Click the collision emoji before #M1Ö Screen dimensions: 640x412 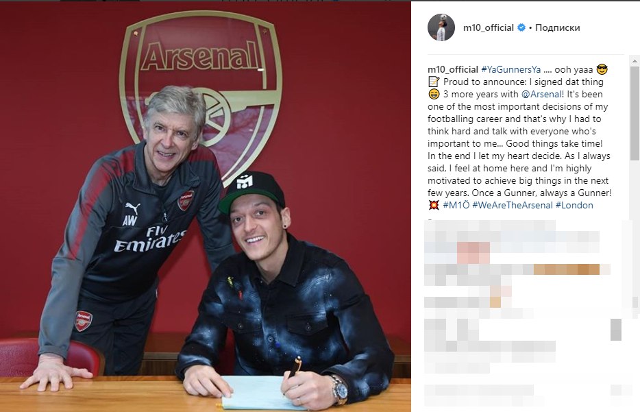(434, 205)
